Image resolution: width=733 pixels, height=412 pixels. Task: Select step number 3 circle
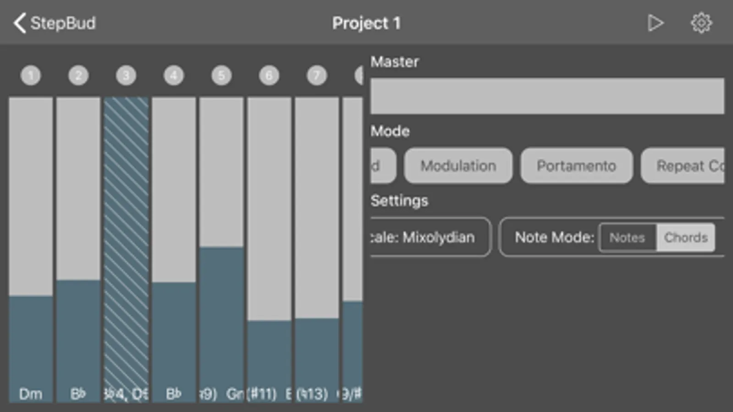pos(126,76)
